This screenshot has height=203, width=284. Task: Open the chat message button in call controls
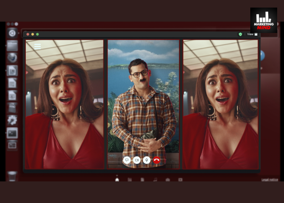127,160
